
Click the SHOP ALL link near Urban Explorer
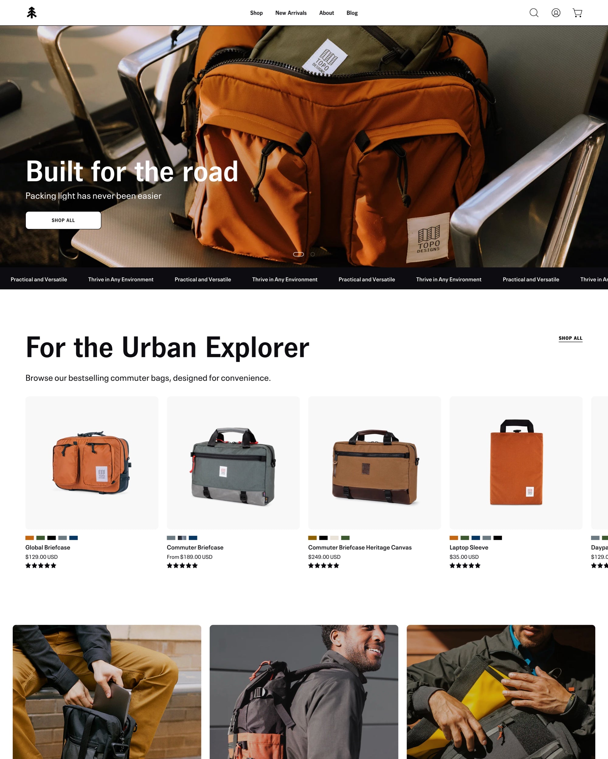[569, 338]
